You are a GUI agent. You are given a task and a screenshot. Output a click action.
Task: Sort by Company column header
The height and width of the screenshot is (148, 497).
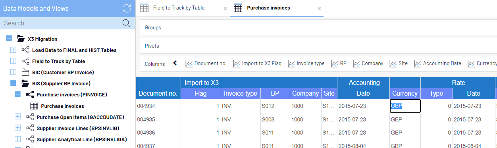(305, 94)
